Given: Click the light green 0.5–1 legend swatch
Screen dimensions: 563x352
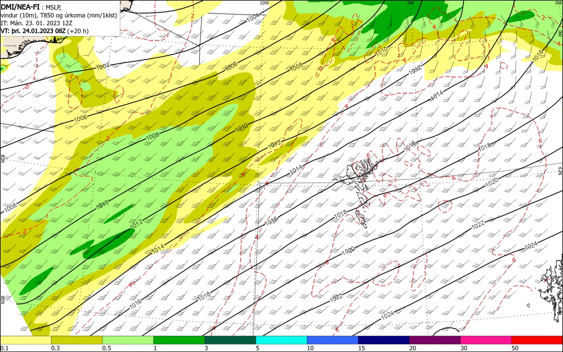Looking at the screenshot, I should [128, 340].
